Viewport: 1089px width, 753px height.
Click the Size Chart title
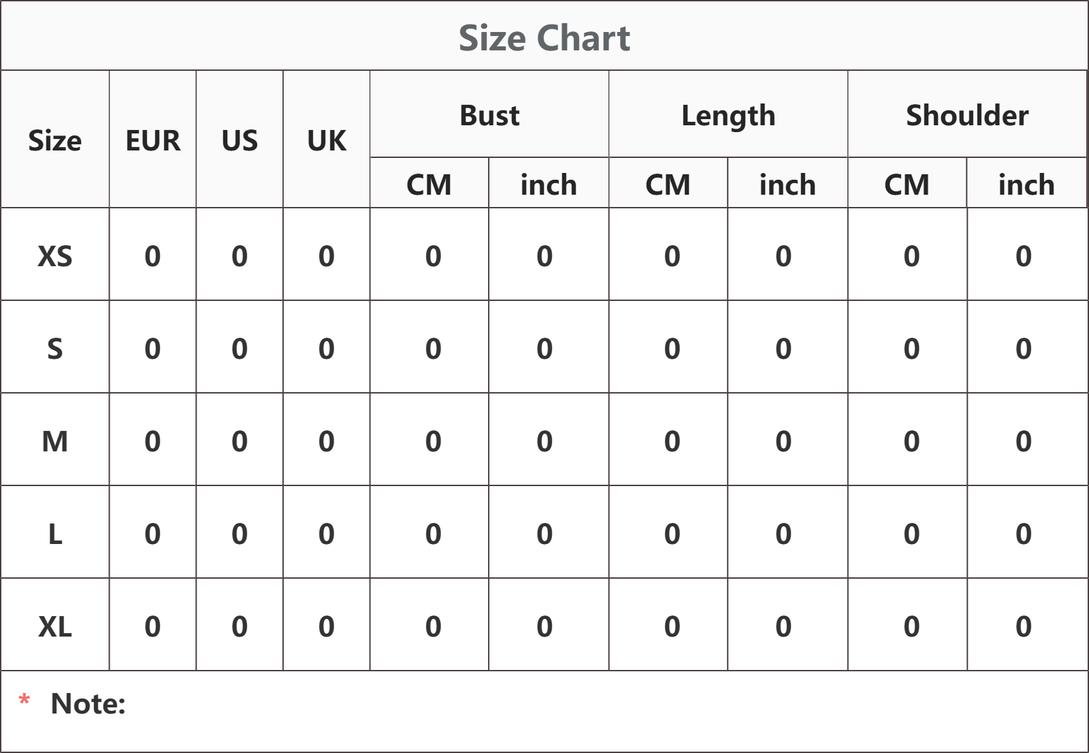(x=544, y=38)
